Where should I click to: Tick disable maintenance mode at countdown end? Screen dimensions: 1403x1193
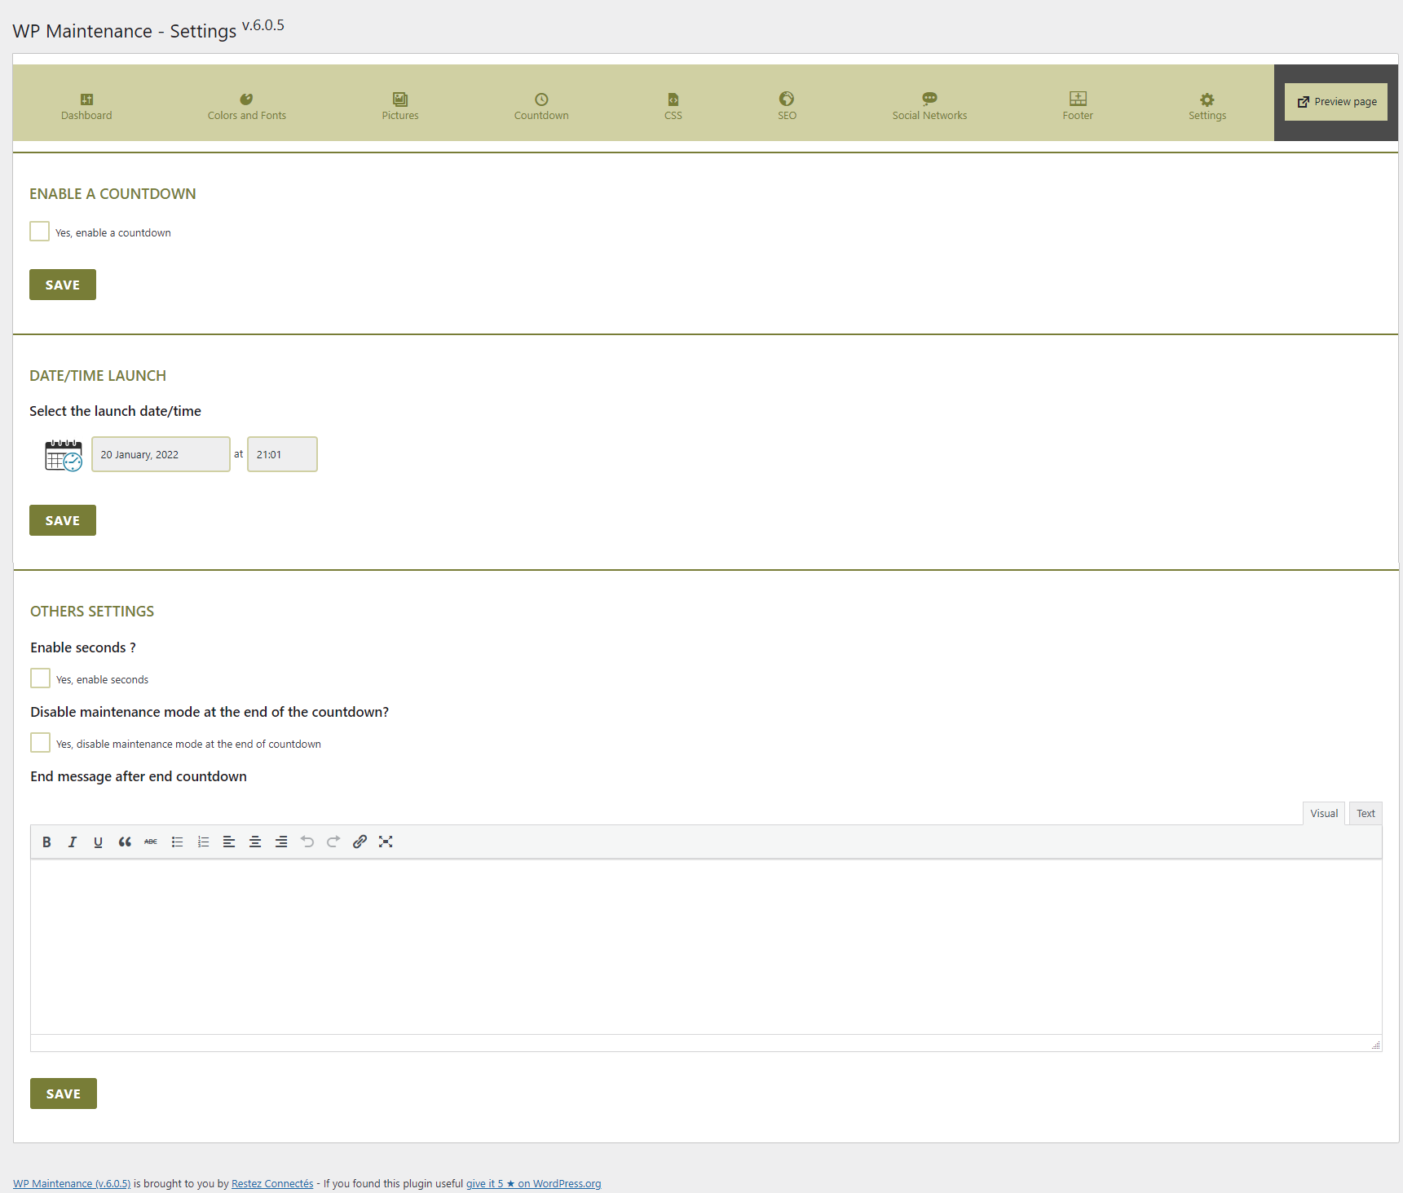click(x=40, y=743)
